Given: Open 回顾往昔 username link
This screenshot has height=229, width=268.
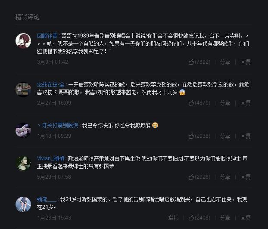Looking at the screenshot, I should click(x=47, y=36).
